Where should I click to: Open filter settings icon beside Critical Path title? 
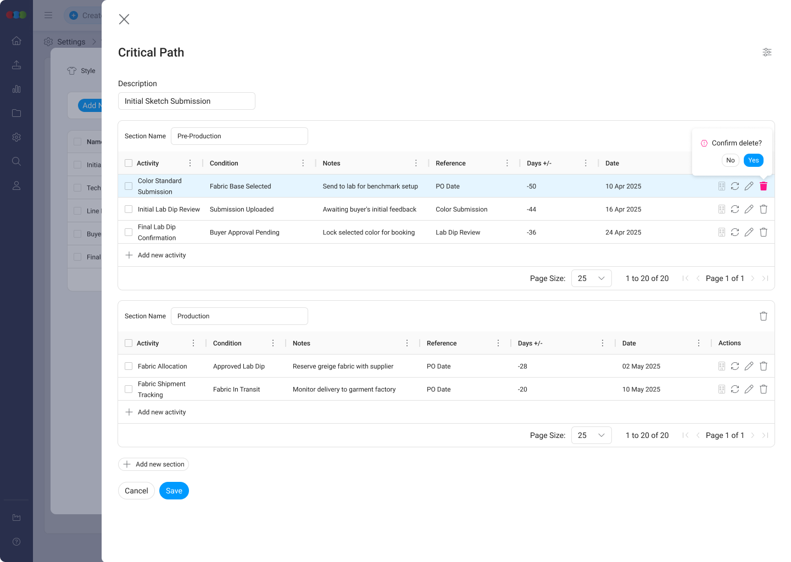767,52
